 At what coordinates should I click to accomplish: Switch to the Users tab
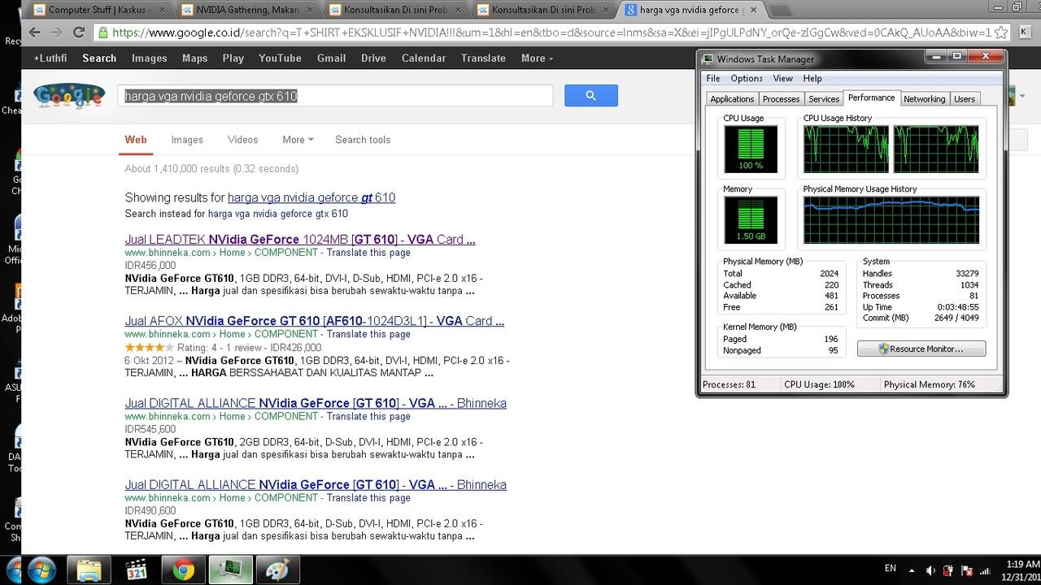(965, 99)
